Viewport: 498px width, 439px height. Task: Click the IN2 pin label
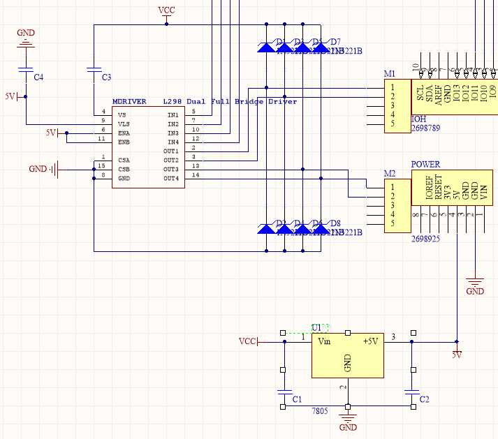pyautogui.click(x=173, y=124)
